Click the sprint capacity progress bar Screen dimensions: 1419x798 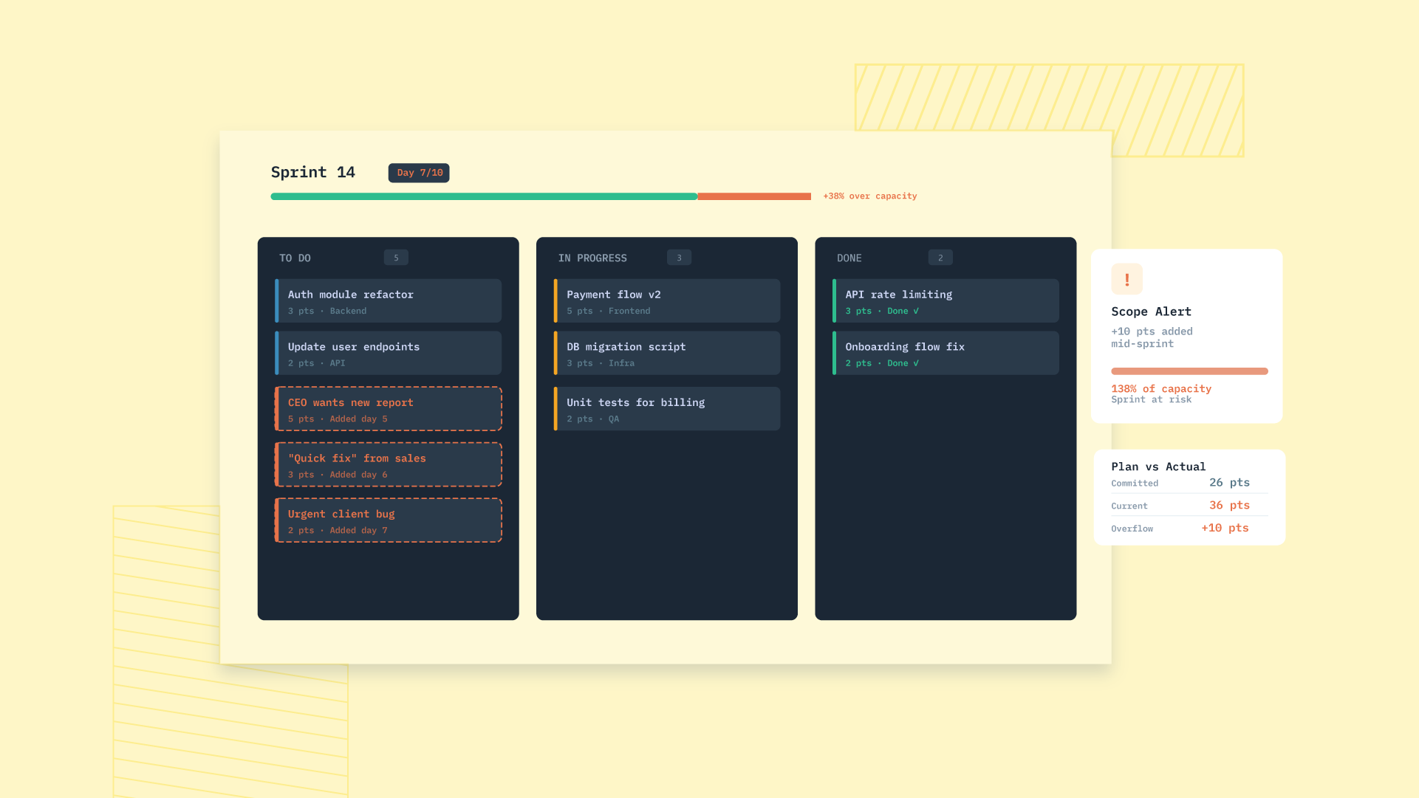pos(541,196)
